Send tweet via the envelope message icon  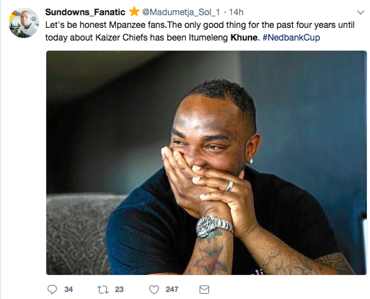coord(204,289)
